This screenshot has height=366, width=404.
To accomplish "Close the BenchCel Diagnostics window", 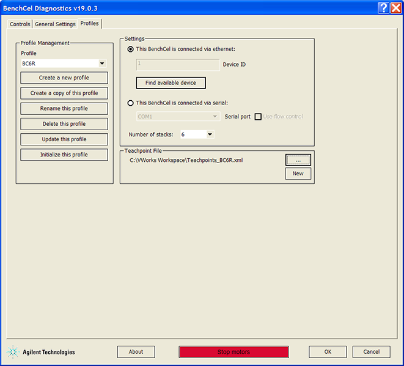I will (395, 8).
